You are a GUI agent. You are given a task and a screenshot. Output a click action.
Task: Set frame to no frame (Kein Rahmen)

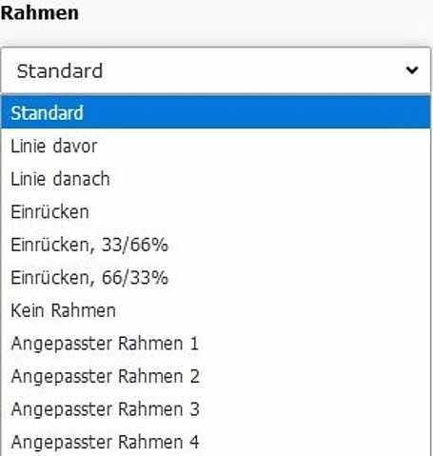(216, 310)
